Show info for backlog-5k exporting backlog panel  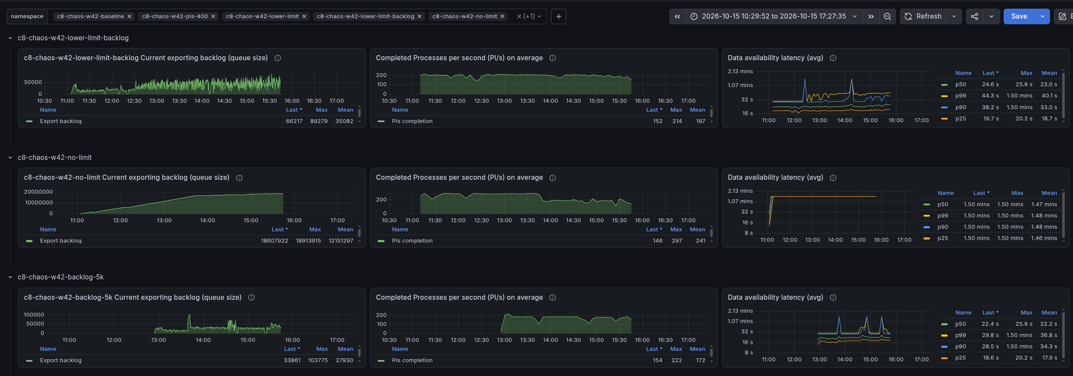(x=251, y=298)
